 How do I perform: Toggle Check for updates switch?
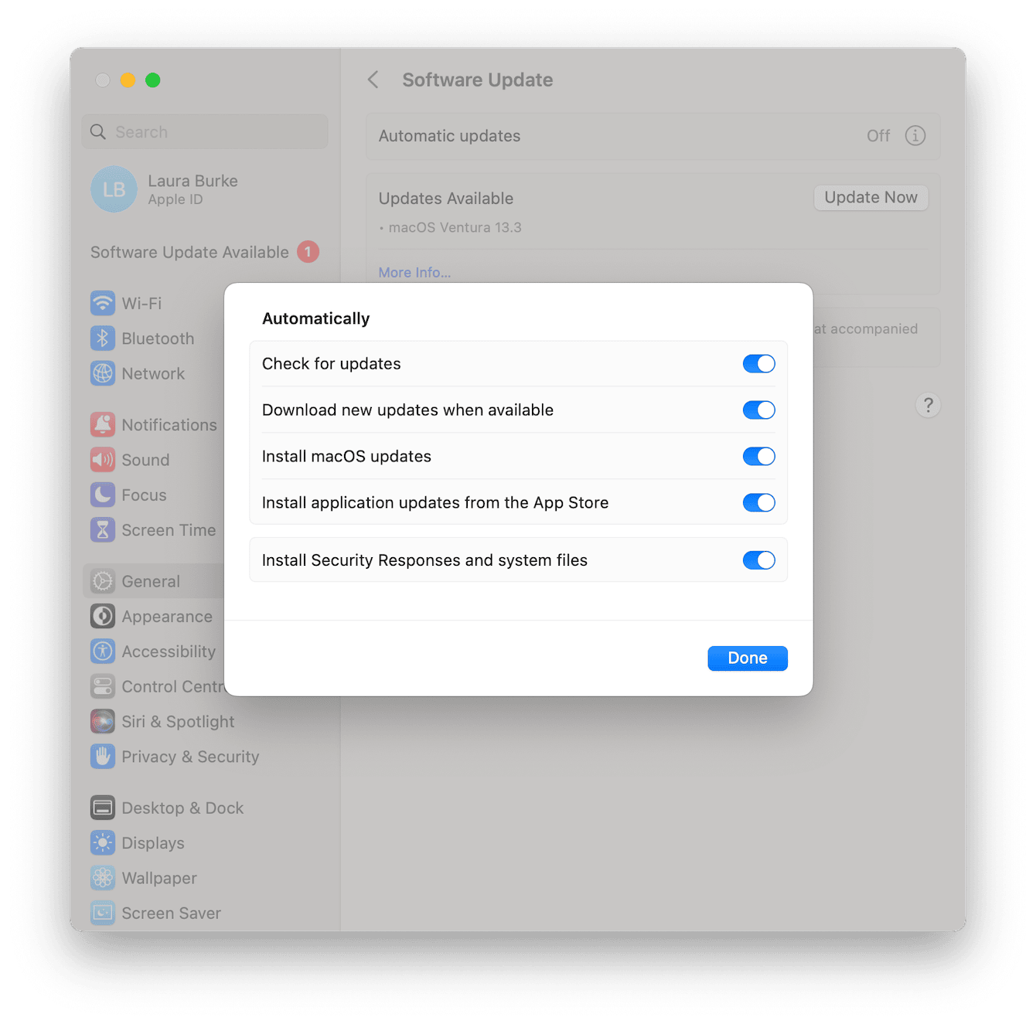coord(758,364)
